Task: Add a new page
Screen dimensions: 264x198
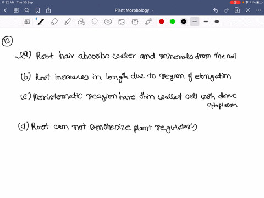Action: click(237, 10)
